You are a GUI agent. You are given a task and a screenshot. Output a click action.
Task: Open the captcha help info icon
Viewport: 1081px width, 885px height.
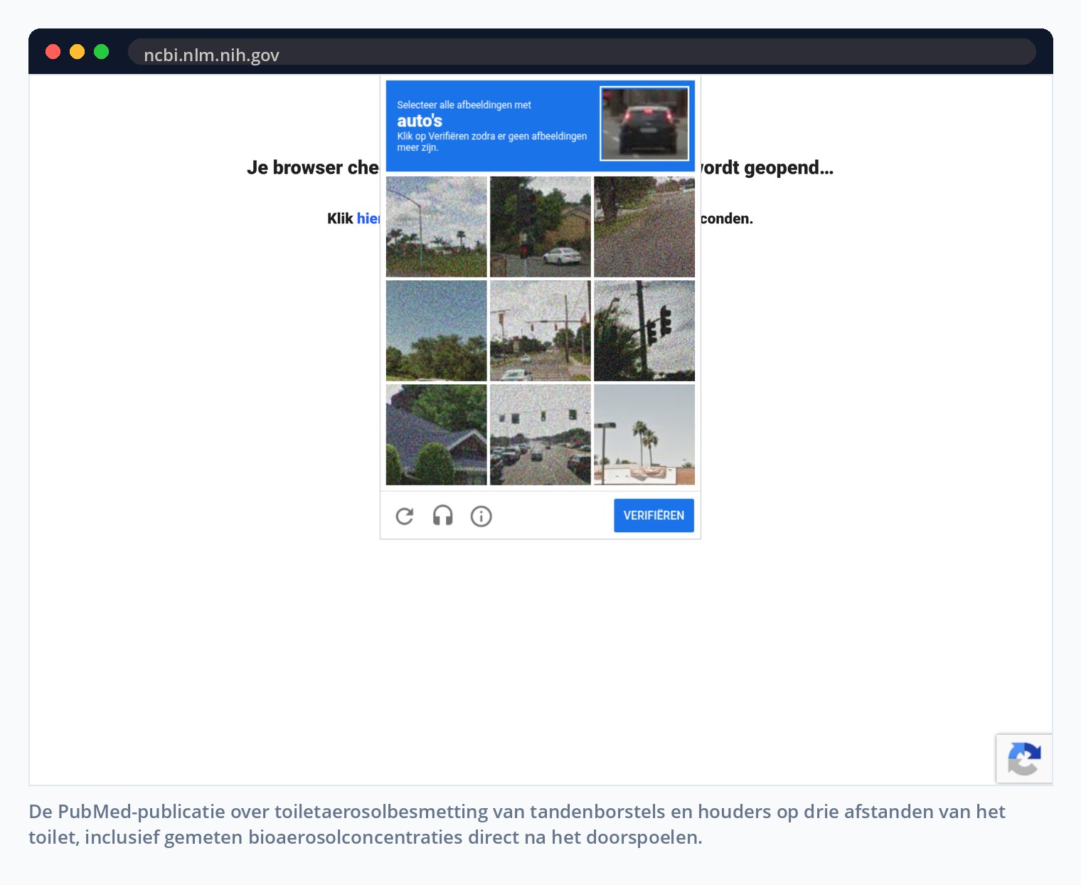pyautogui.click(x=481, y=516)
